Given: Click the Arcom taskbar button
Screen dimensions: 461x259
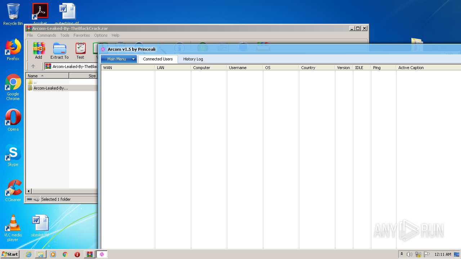Looking at the screenshot, I should click(x=102, y=254).
